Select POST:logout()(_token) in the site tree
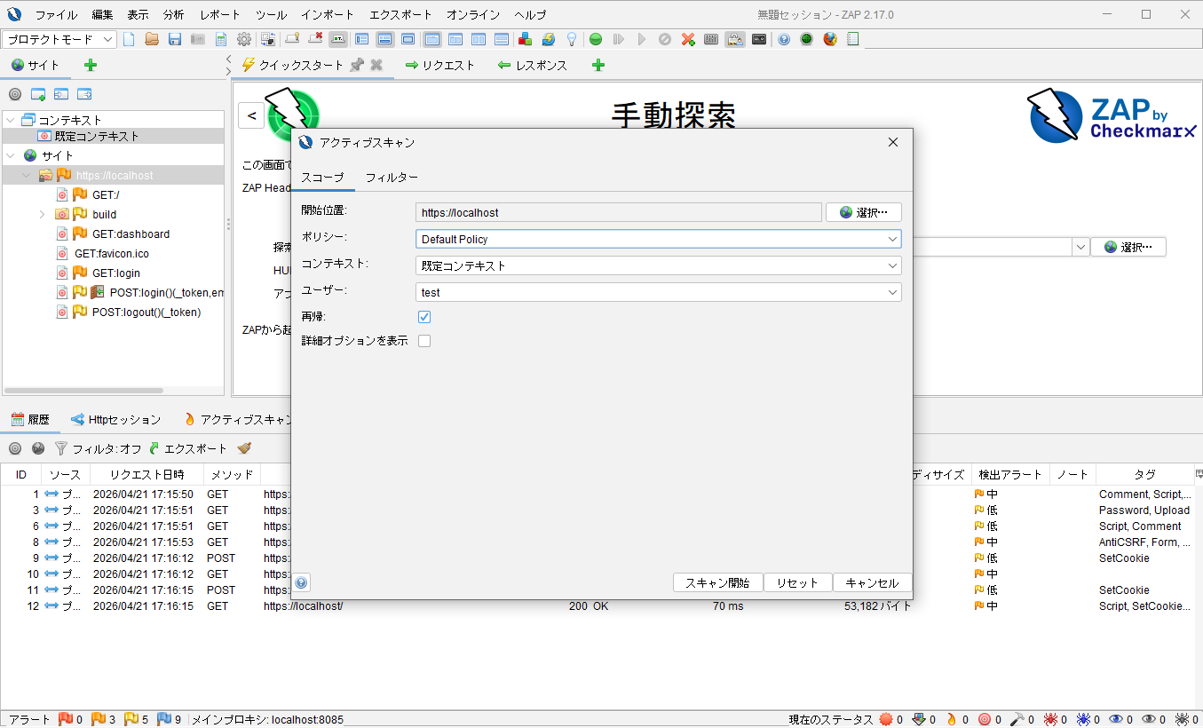Image resolution: width=1203 pixels, height=728 pixels. pyautogui.click(x=146, y=313)
